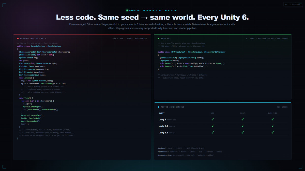Click the 'Unity 6.2' row label

163,133
